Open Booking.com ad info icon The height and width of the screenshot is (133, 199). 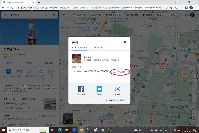pos(41,99)
